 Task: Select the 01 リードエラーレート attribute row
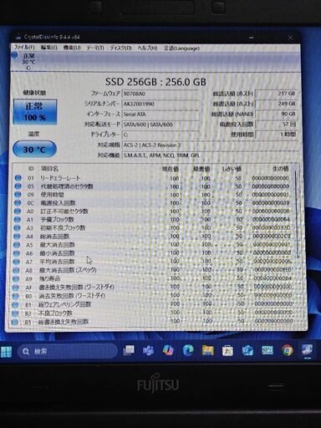[153, 178]
